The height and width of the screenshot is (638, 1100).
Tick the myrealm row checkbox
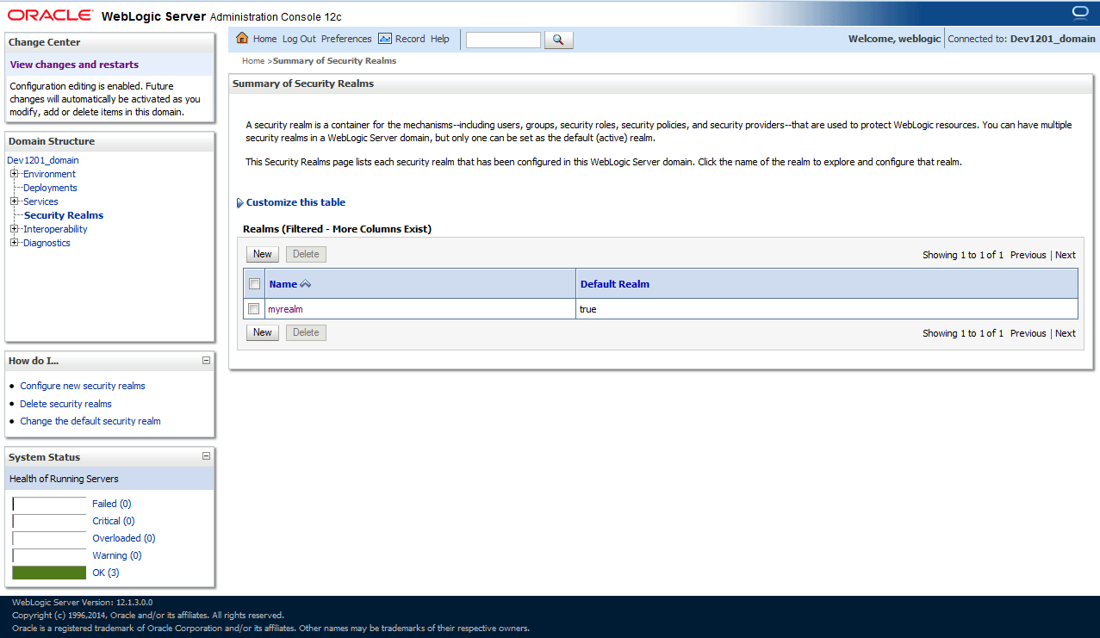click(x=254, y=309)
